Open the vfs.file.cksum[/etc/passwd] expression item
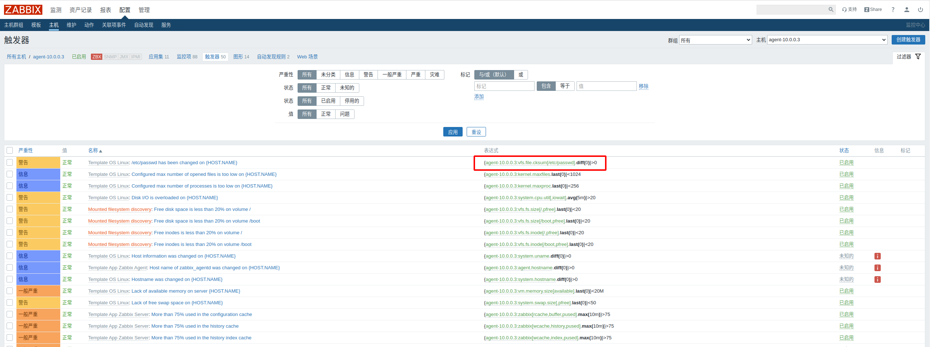Screen dimensions: 930x347 530,163
